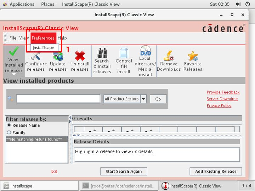This screenshot has width=255, height=191.
Task: Open the Preferences menu
Action: coord(43,38)
